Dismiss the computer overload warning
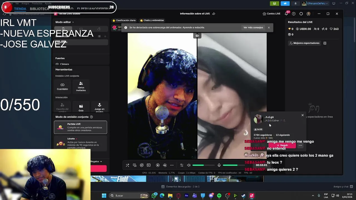356x200 pixels. coord(269,27)
